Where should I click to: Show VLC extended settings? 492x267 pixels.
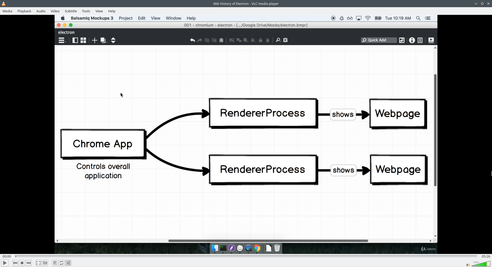click(45, 263)
